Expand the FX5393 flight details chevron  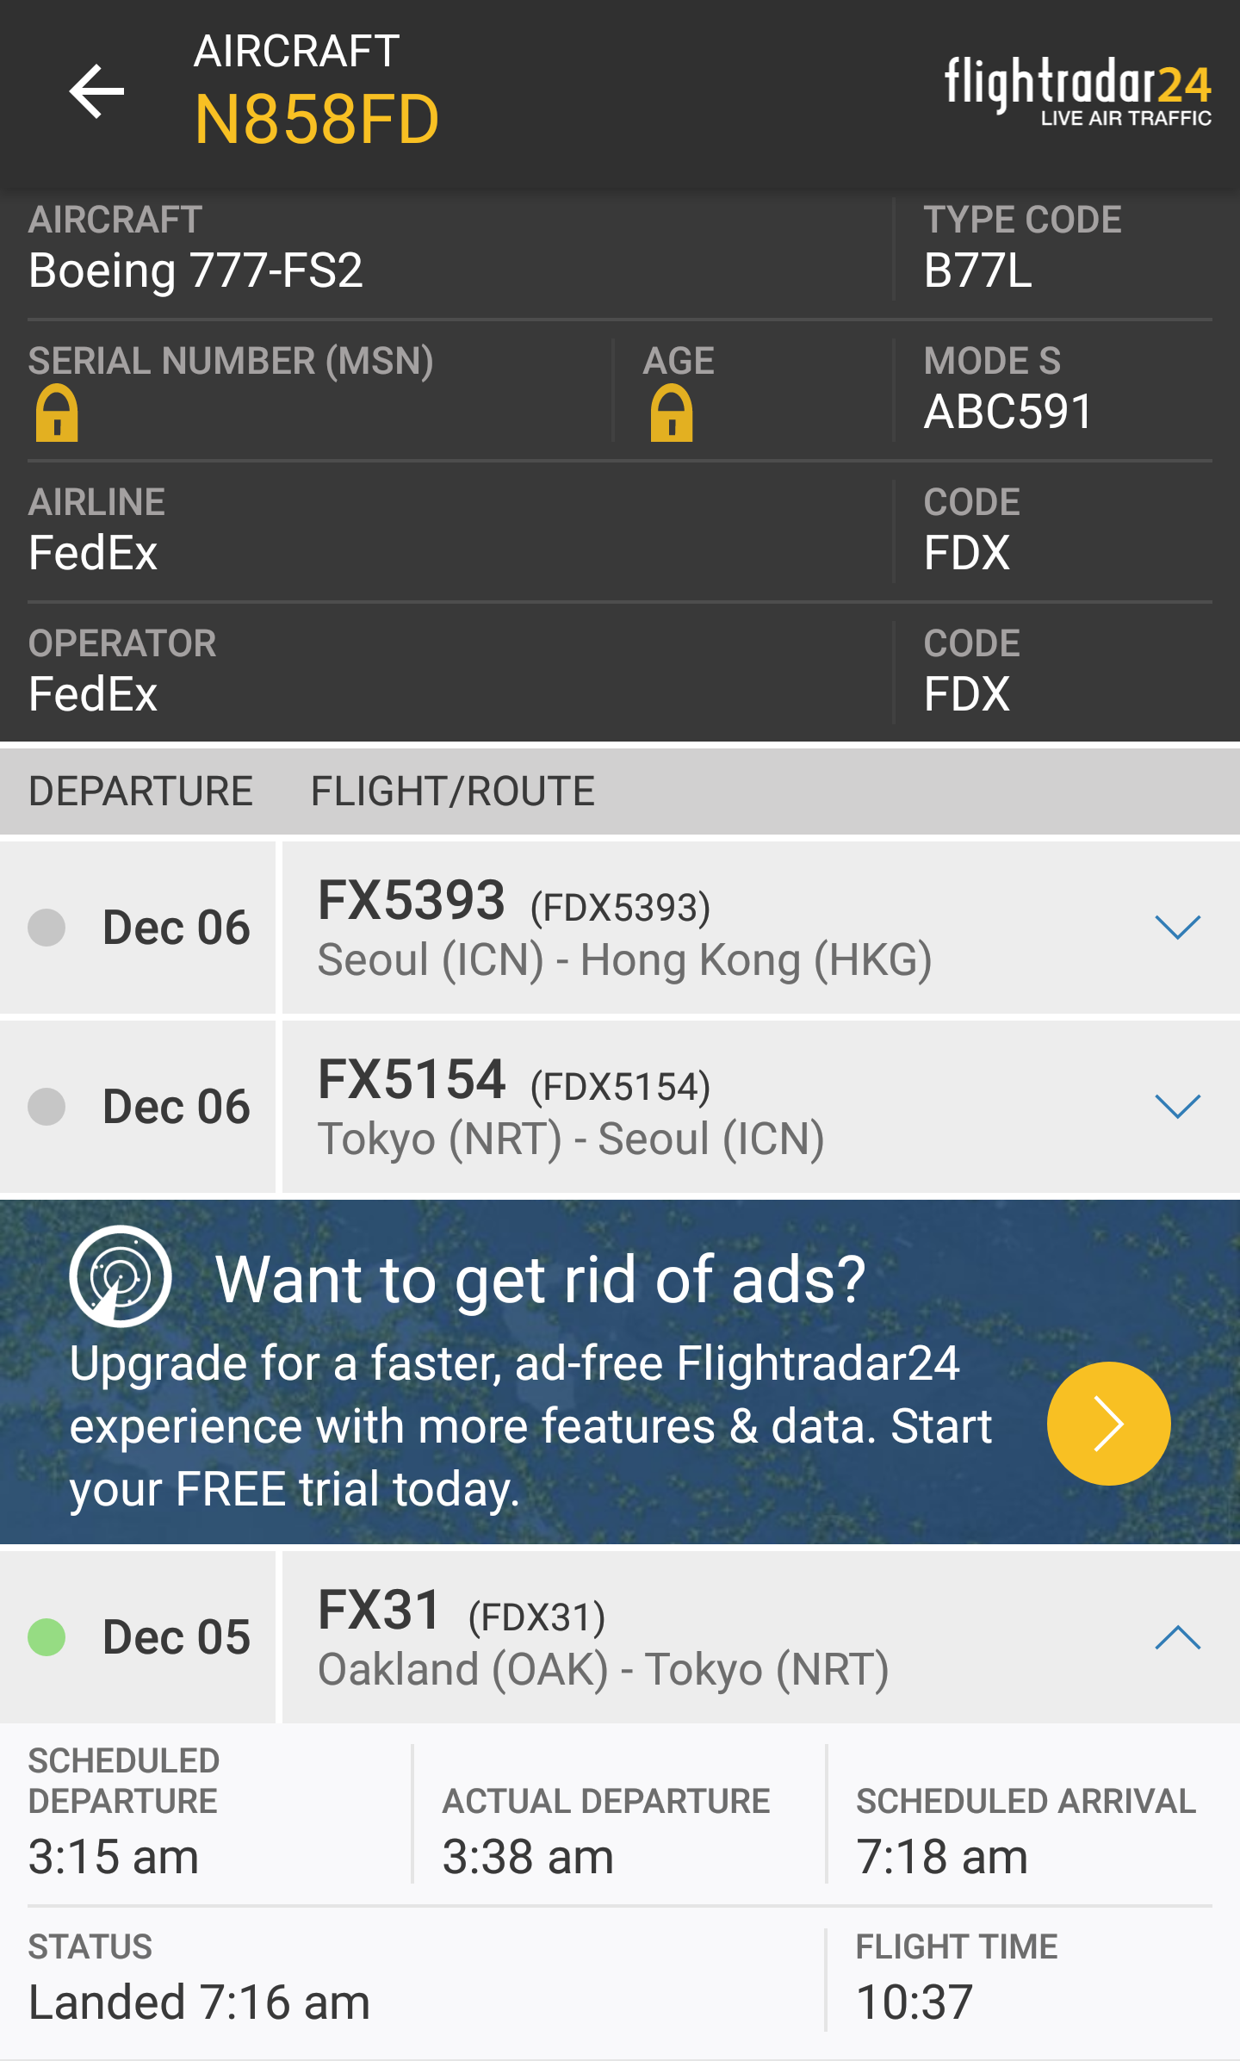click(1177, 928)
